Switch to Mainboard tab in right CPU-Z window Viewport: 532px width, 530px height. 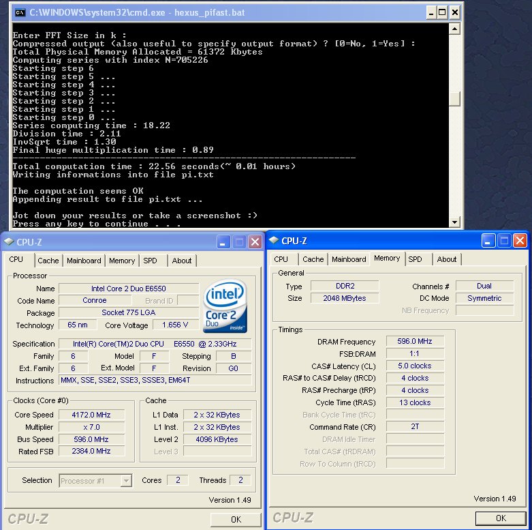pos(349,259)
